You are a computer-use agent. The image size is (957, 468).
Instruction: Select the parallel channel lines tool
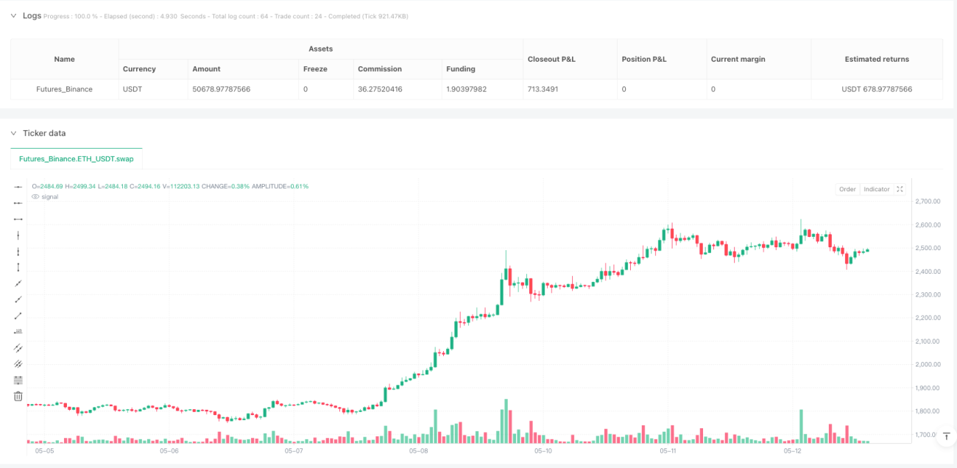point(18,347)
